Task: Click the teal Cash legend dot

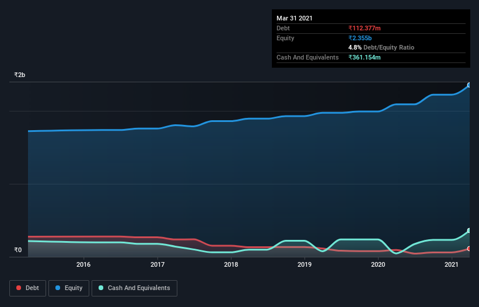Action: coord(101,288)
